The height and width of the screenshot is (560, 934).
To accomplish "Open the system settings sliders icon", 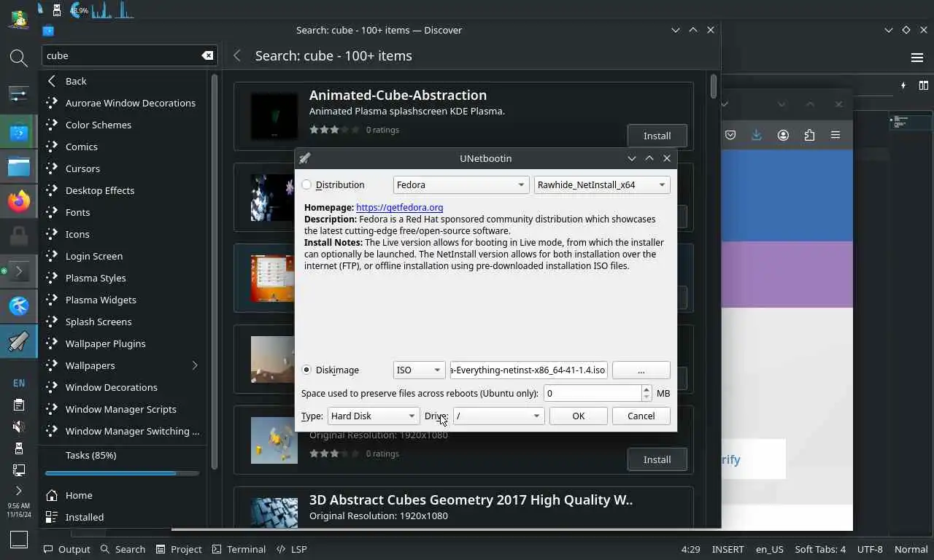I will click(x=19, y=94).
